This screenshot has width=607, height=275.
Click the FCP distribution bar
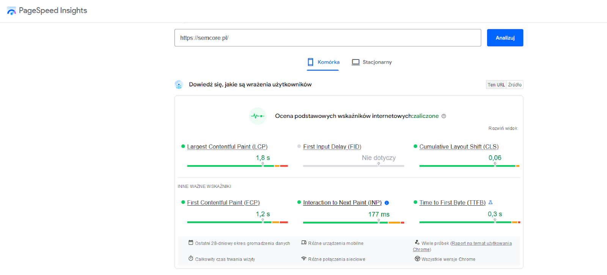(237, 222)
